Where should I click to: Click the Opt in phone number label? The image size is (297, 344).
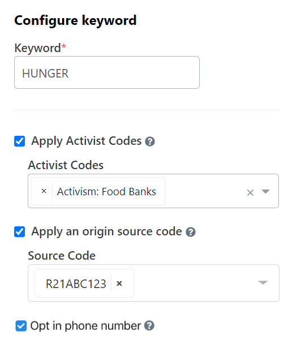click(x=85, y=326)
